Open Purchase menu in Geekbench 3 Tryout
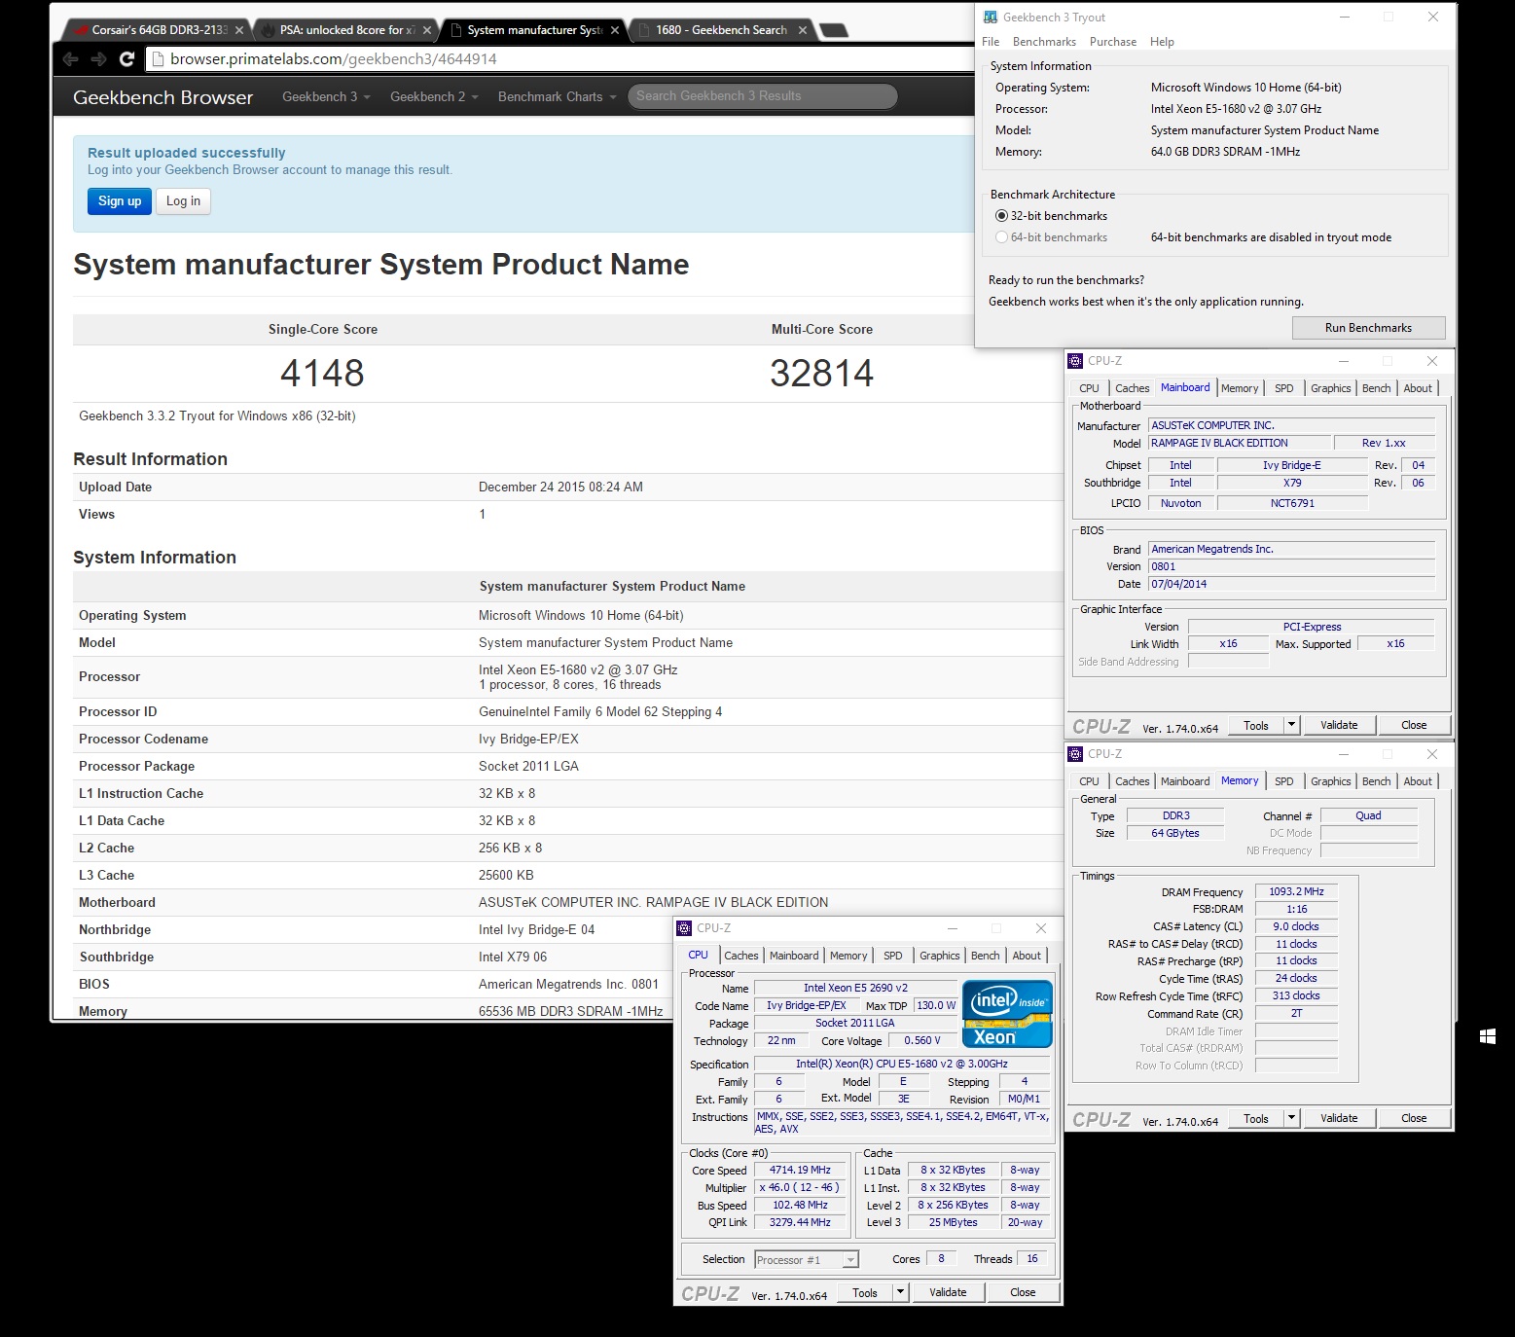The image size is (1515, 1337). (x=1113, y=42)
